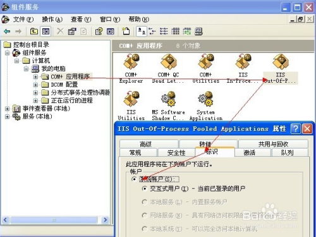Click the new clipboard document toolbar icon
The image size is (316, 237).
click(126, 32)
